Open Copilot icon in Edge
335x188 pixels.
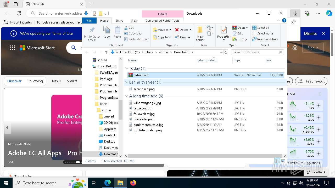pyautogui.click(x=329, y=13)
